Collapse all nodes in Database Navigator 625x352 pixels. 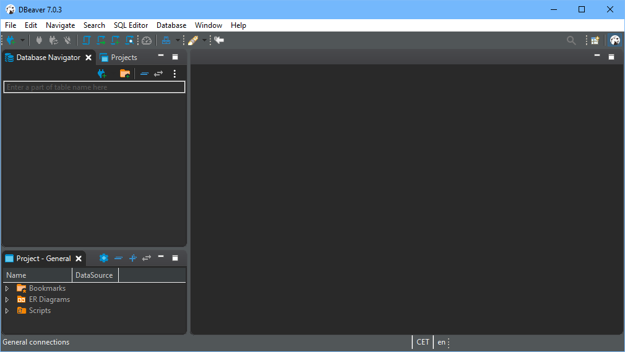(x=144, y=74)
